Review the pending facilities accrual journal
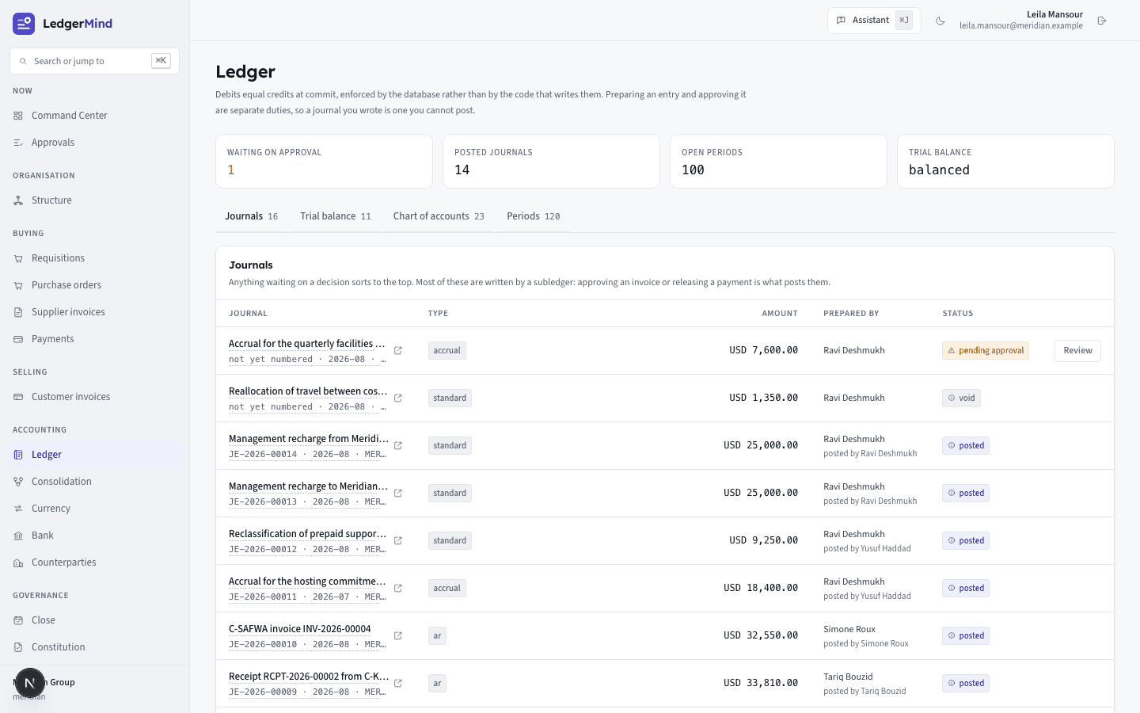 click(x=1077, y=351)
